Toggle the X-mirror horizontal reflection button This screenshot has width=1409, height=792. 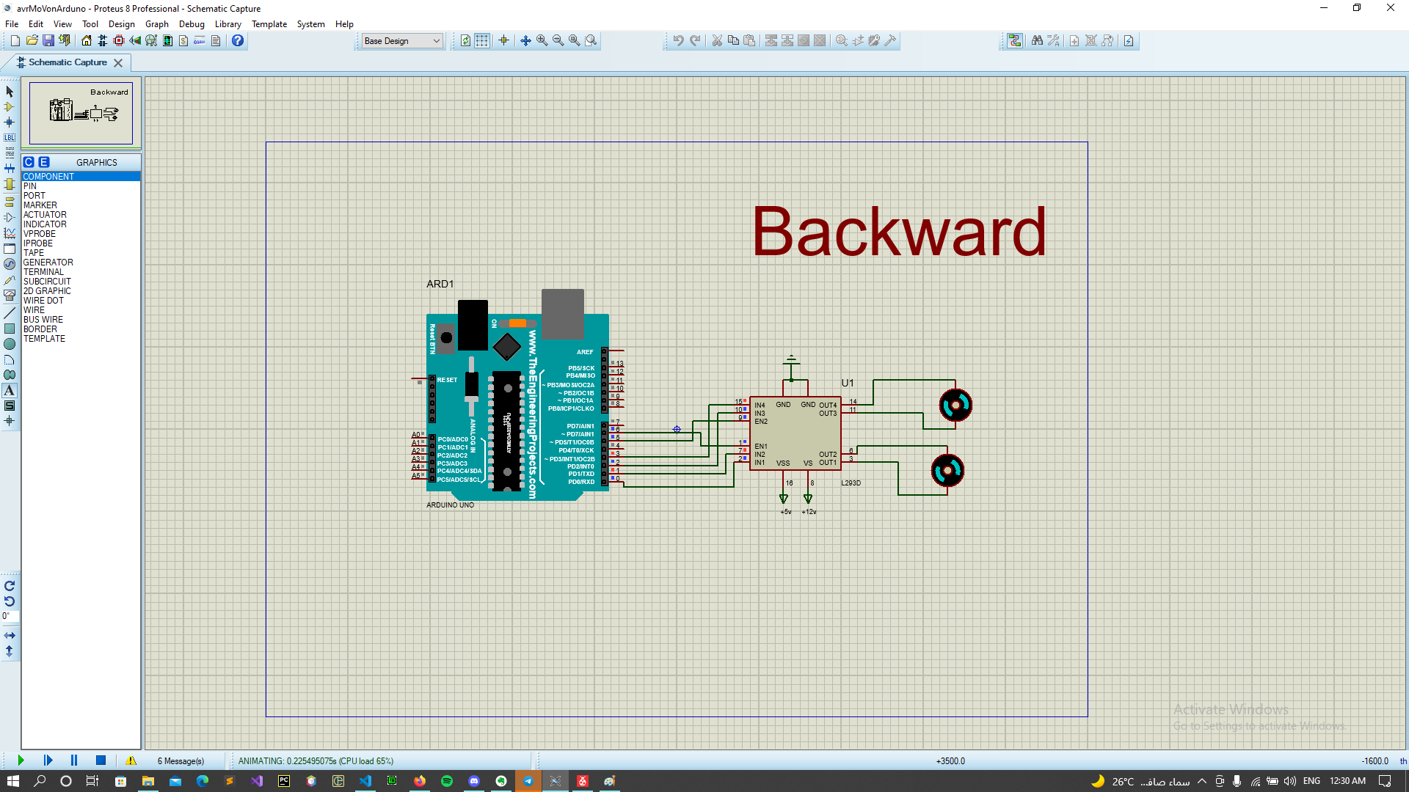(x=10, y=636)
